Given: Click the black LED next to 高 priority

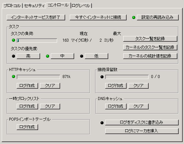Looking at the screenshot, I should [14, 56].
